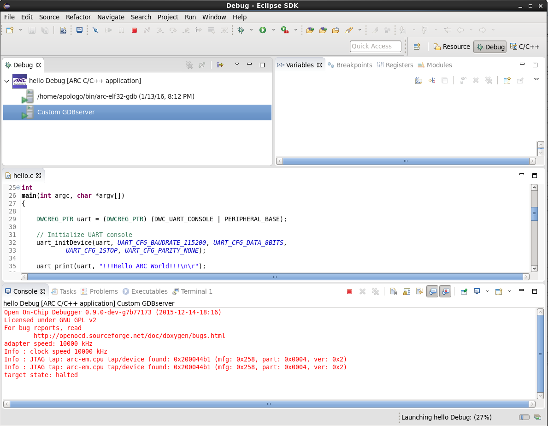Click the New wizard toolbar icon
This screenshot has width=548, height=426.
tap(10, 30)
